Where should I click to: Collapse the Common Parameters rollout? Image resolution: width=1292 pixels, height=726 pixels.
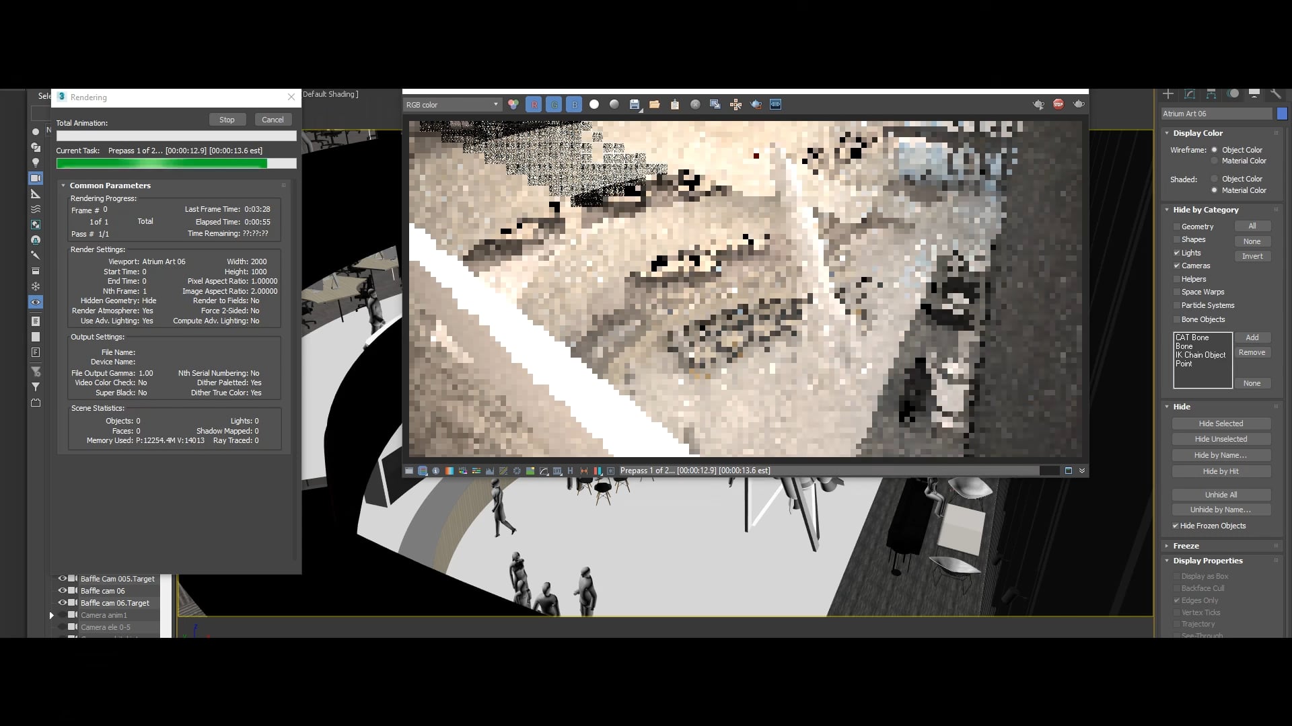pyautogui.click(x=63, y=186)
